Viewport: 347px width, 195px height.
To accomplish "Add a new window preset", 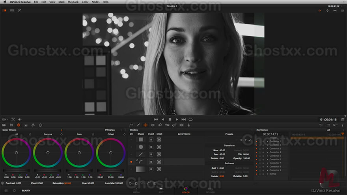I will [246, 140].
